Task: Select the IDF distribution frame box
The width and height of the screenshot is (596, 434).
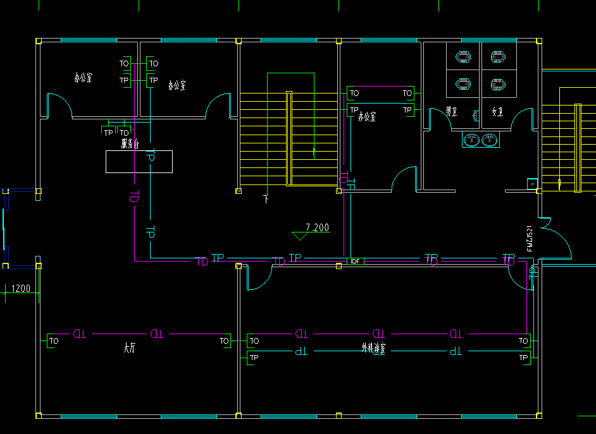Action: pos(356,261)
